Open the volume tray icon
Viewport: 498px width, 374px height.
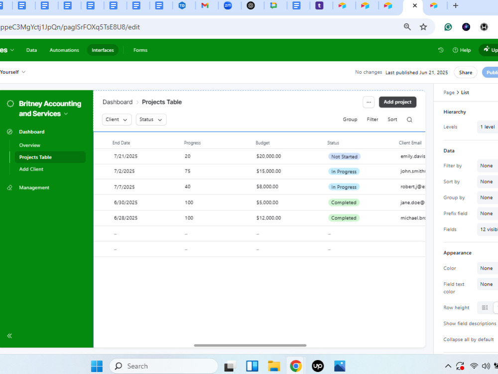pos(486,366)
